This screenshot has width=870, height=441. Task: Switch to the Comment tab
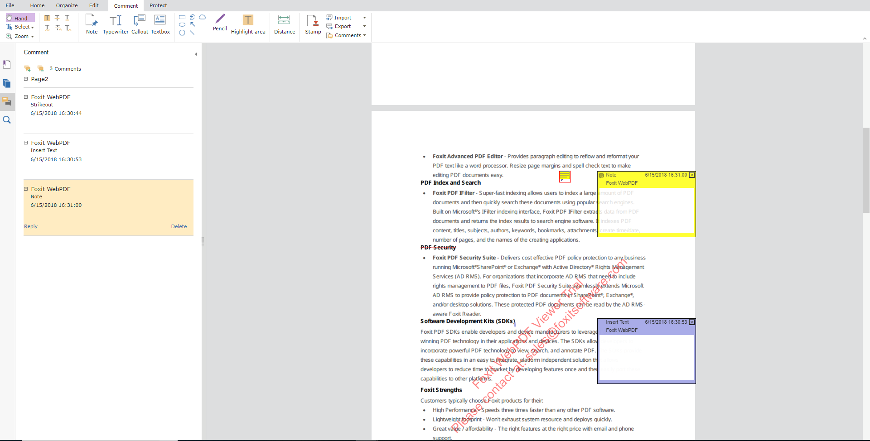(126, 6)
